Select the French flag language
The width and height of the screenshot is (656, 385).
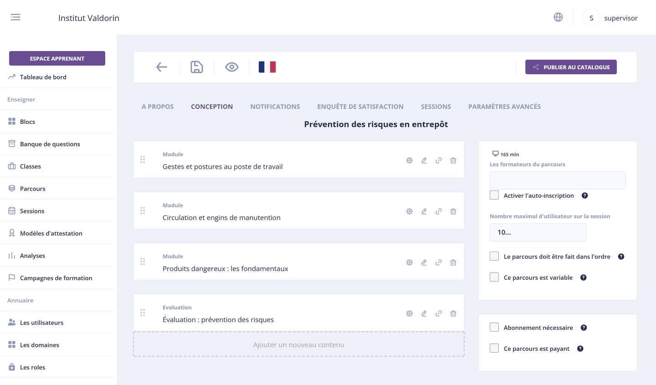pyautogui.click(x=267, y=67)
